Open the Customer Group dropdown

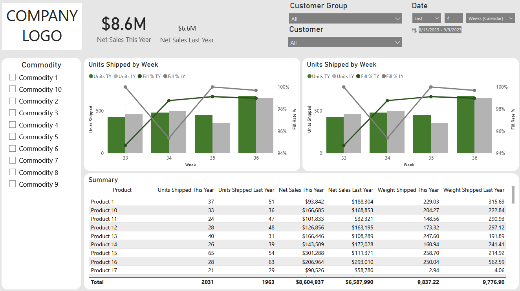345,19
